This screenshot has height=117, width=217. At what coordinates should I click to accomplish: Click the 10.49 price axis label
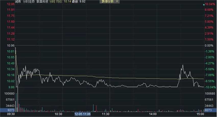[11, 63]
